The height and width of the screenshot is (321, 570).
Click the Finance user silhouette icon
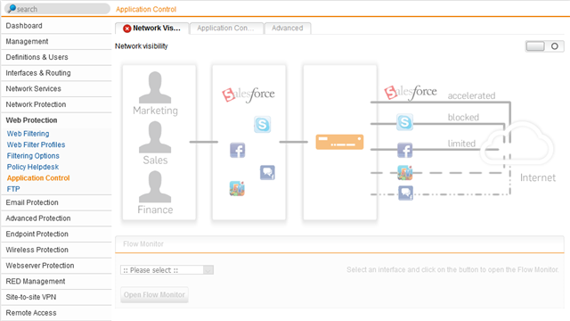point(155,186)
